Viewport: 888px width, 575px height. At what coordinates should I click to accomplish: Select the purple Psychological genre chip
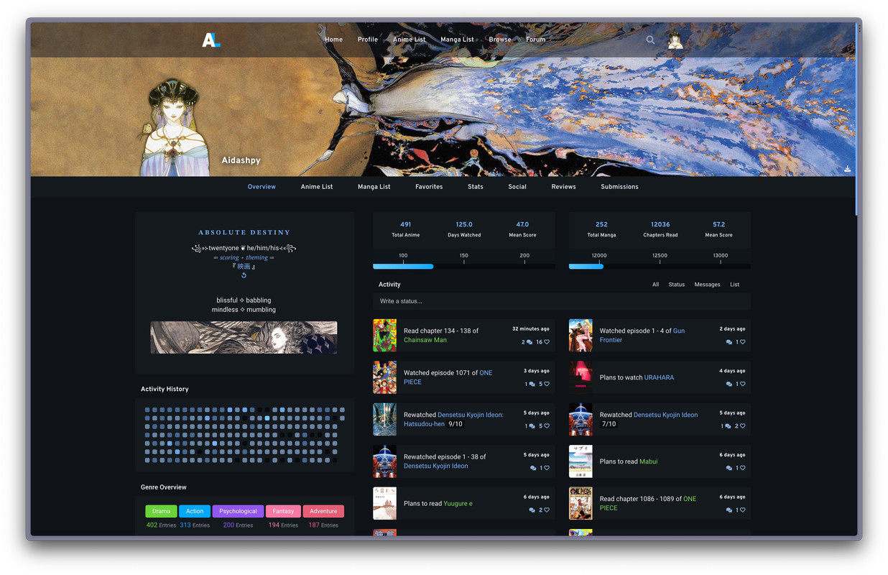pyautogui.click(x=238, y=511)
